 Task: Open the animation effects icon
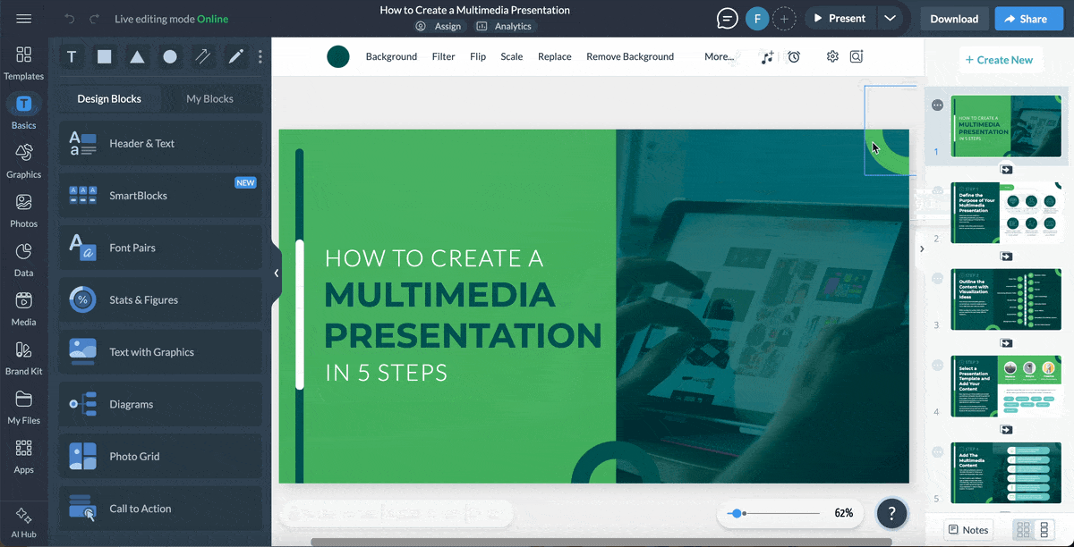(x=767, y=56)
